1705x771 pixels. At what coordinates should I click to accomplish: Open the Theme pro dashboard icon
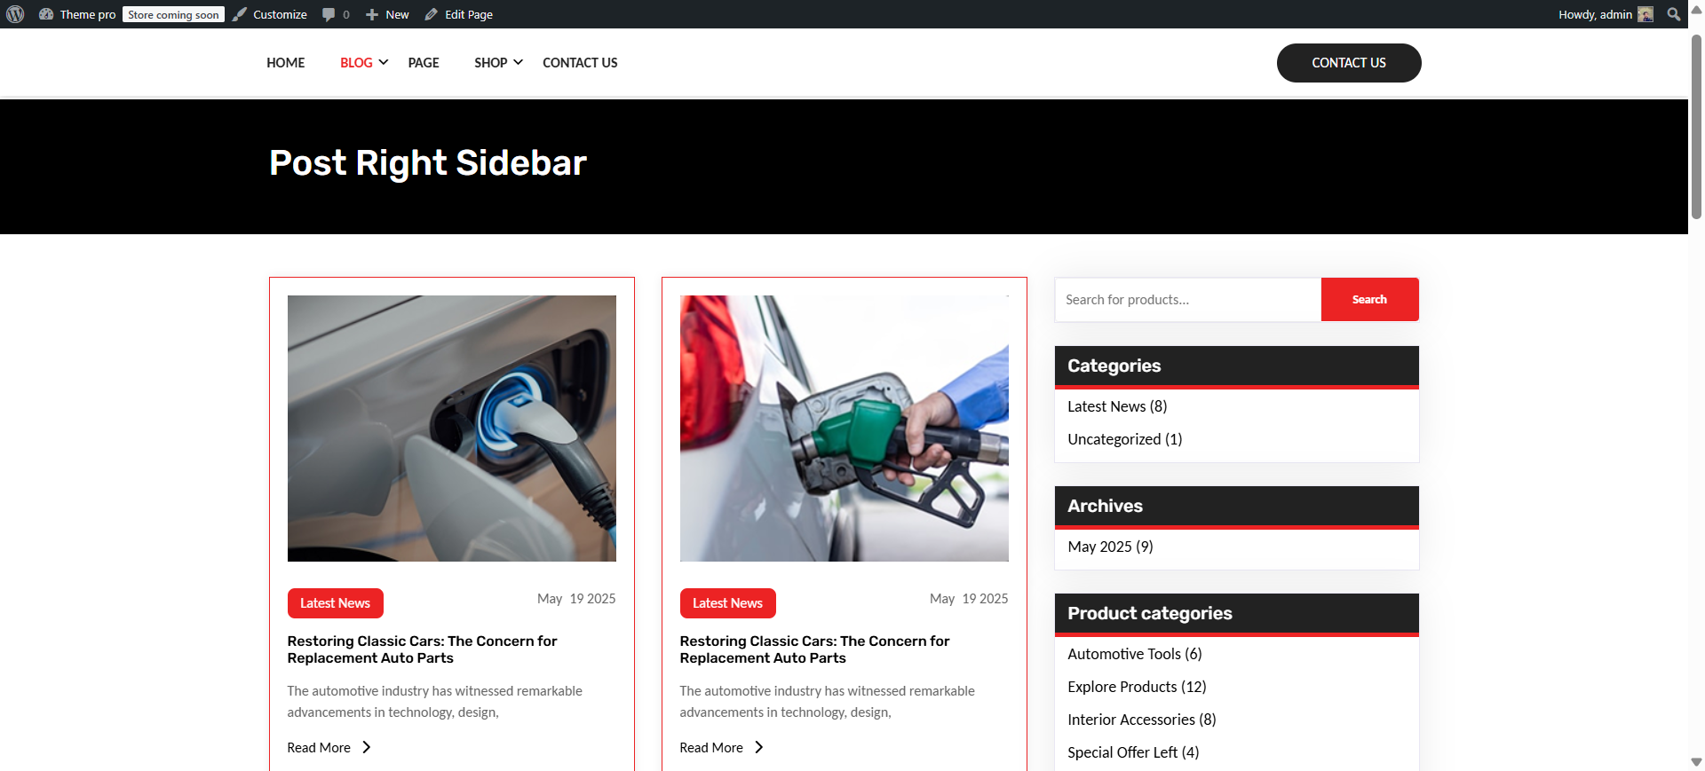tap(46, 14)
